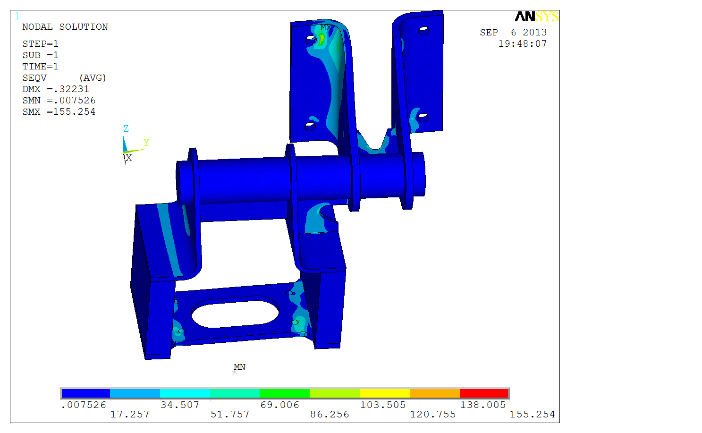Click the dark blue legend color band

(x=85, y=393)
